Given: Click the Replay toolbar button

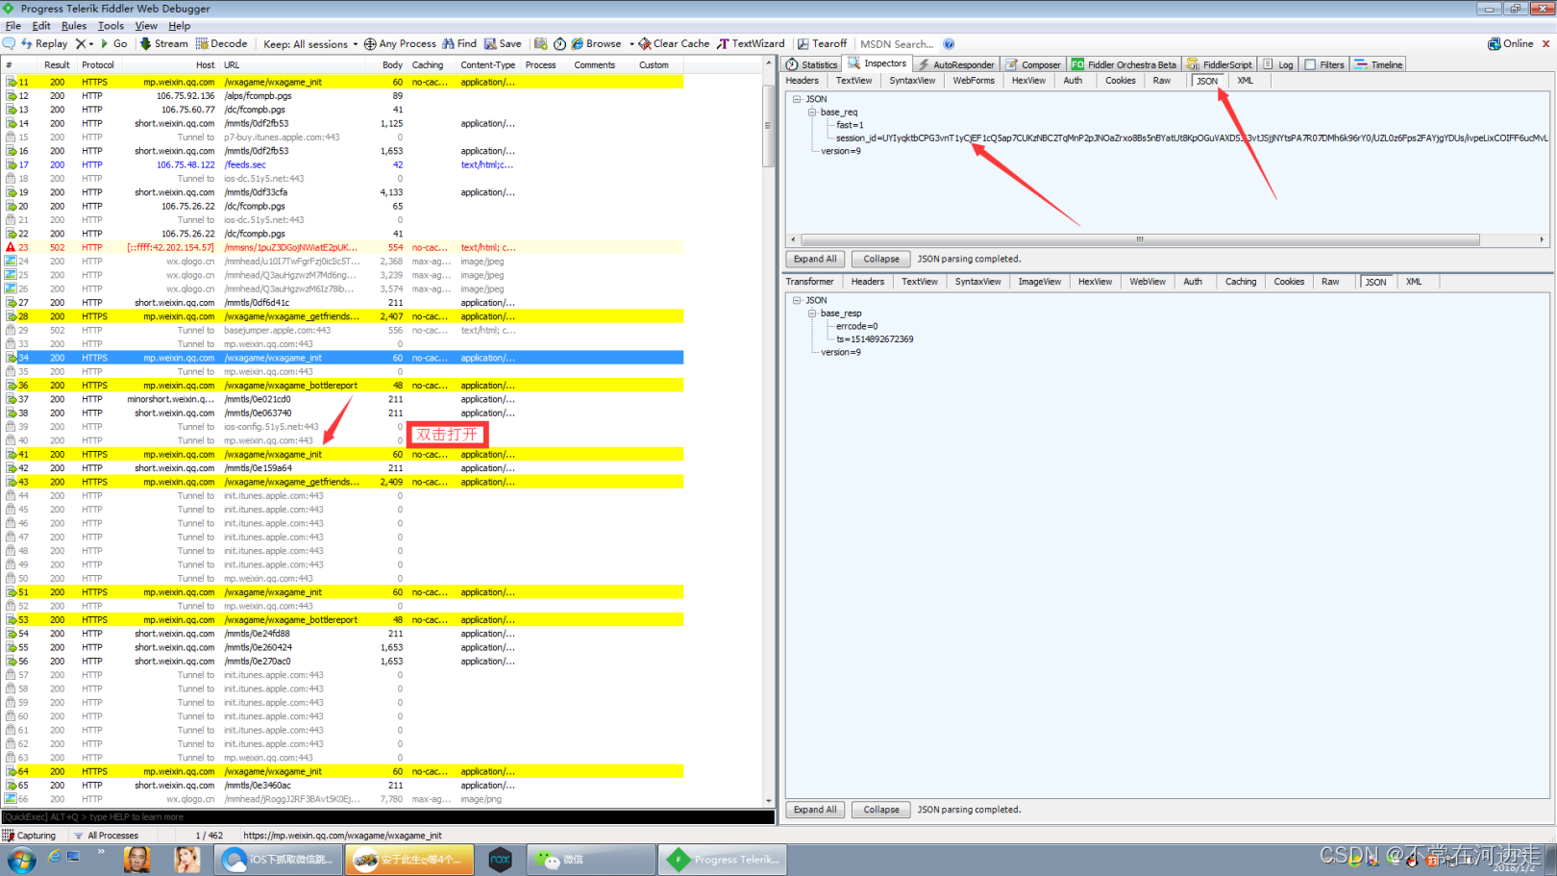Looking at the screenshot, I should pyautogui.click(x=44, y=43).
